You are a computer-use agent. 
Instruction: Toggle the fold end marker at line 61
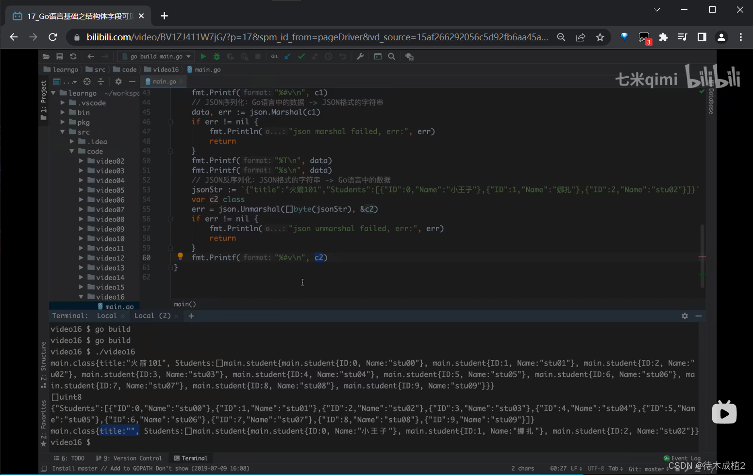[170, 268]
